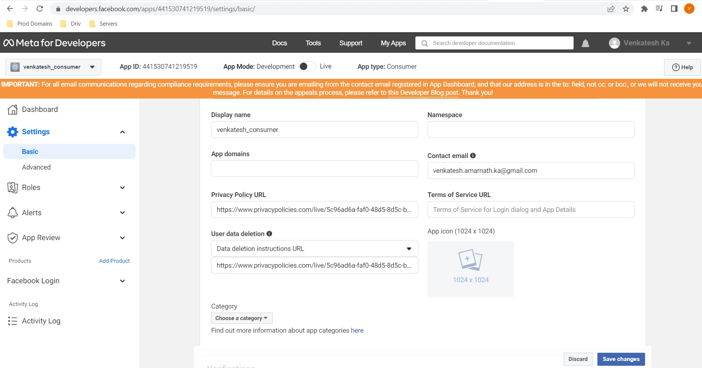
Task: Open Driv bookmark folder
Action: tap(71, 24)
